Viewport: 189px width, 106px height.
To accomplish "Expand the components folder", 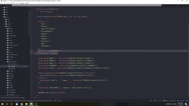I will (6, 36).
